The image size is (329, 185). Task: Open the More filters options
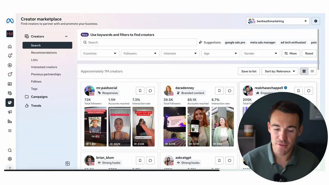coord(290,53)
